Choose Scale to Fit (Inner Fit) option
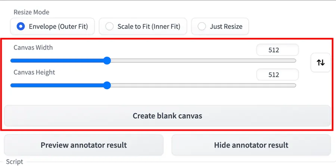Screen dimensions: 336x166 [142, 26]
